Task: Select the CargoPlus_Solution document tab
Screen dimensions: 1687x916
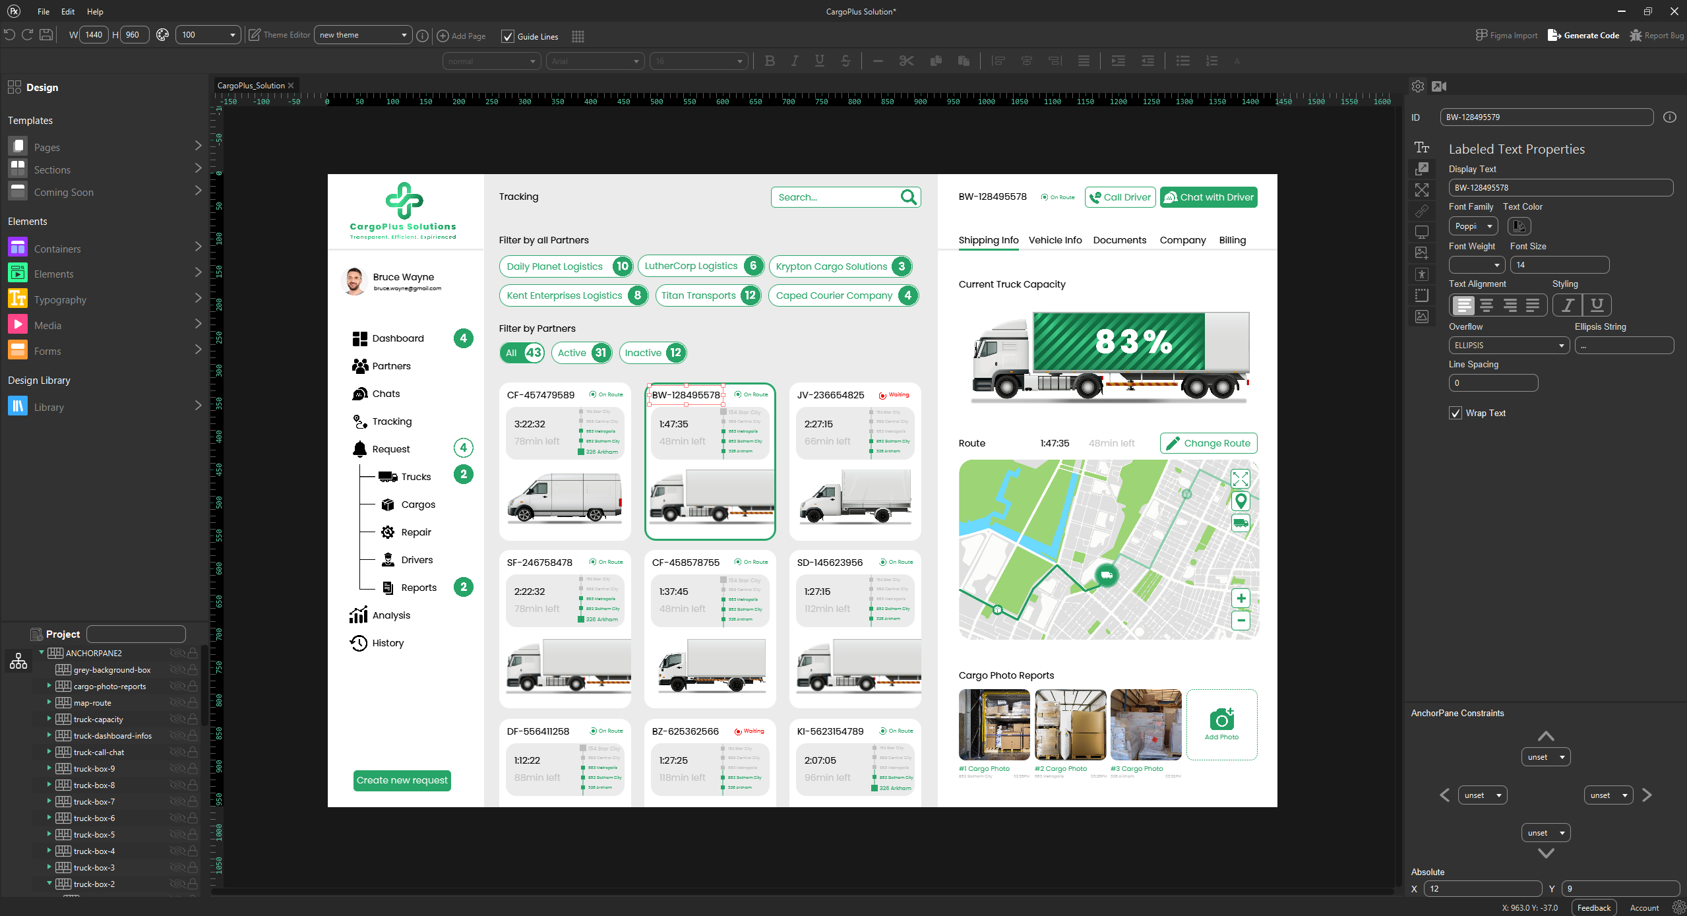Action: (253, 85)
